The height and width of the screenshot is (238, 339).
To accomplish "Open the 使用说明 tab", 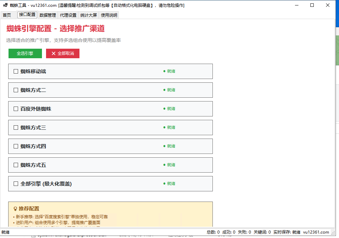I will [108, 15].
